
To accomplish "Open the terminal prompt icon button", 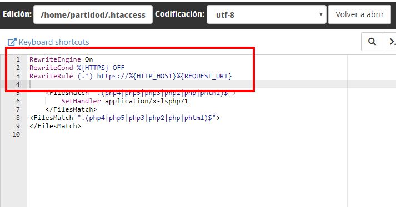I will click(390, 42).
